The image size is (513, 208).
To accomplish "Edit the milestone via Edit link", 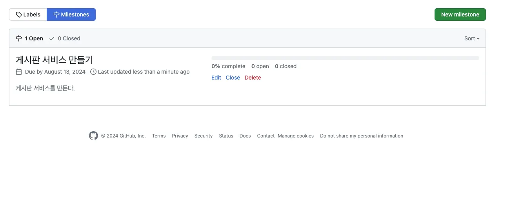I will click(216, 78).
